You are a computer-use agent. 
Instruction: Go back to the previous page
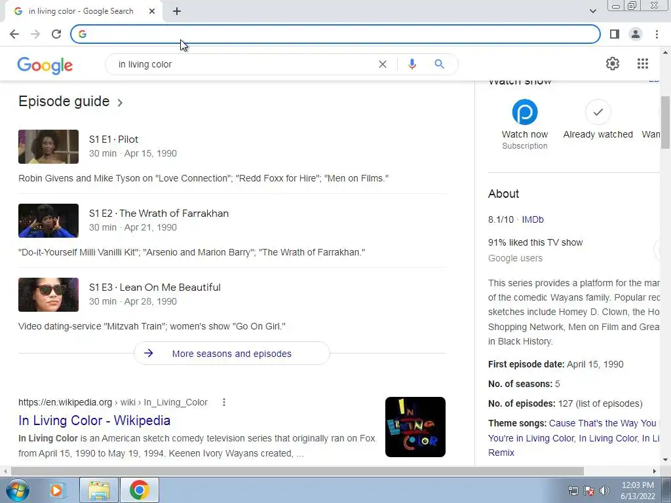click(x=14, y=34)
